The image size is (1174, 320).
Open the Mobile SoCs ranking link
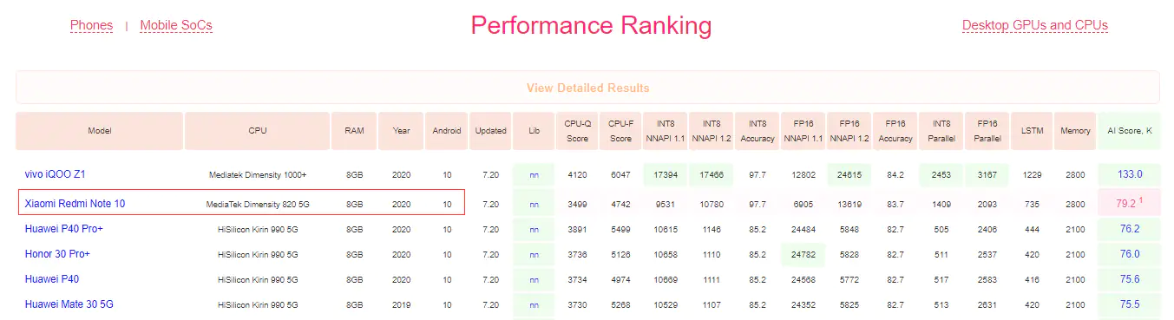(x=176, y=25)
